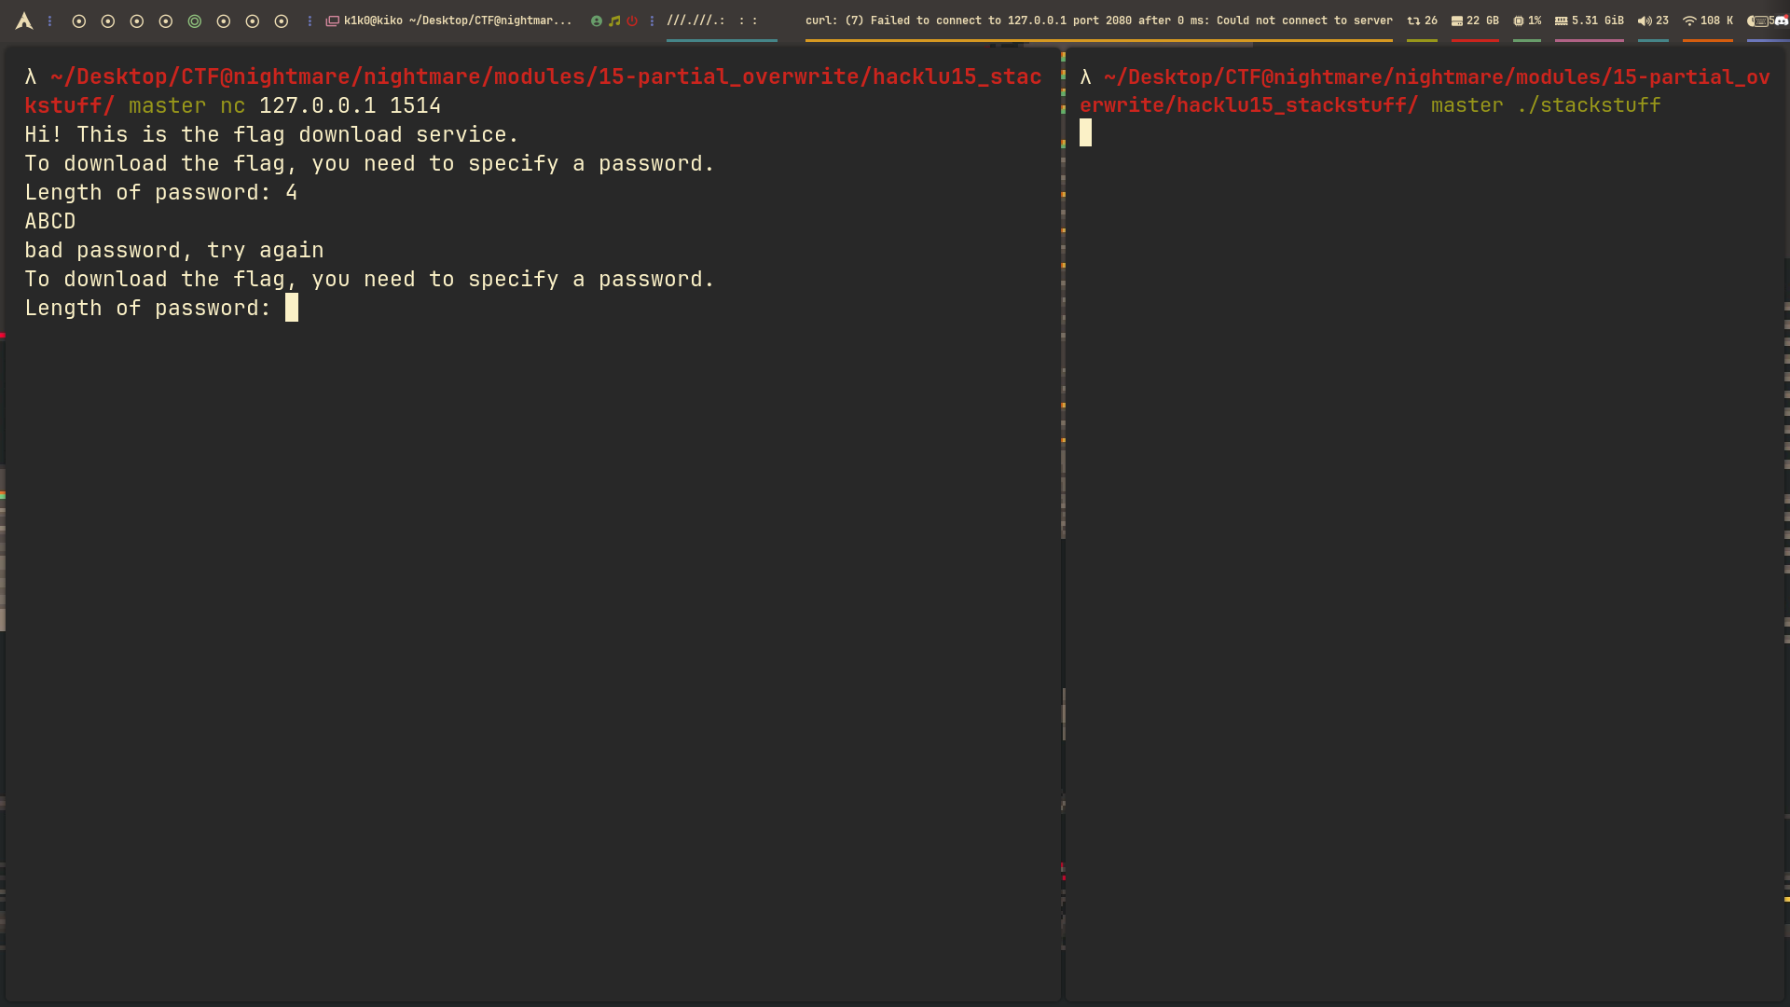Viewport: 1790px width, 1007px height.
Task: Open the Discord tray icon
Action: pos(1782,21)
